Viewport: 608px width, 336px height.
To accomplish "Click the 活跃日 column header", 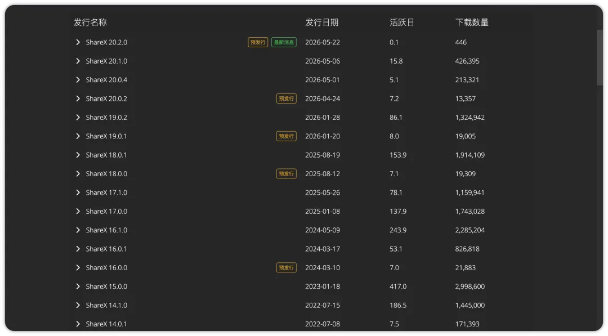I will pos(402,23).
